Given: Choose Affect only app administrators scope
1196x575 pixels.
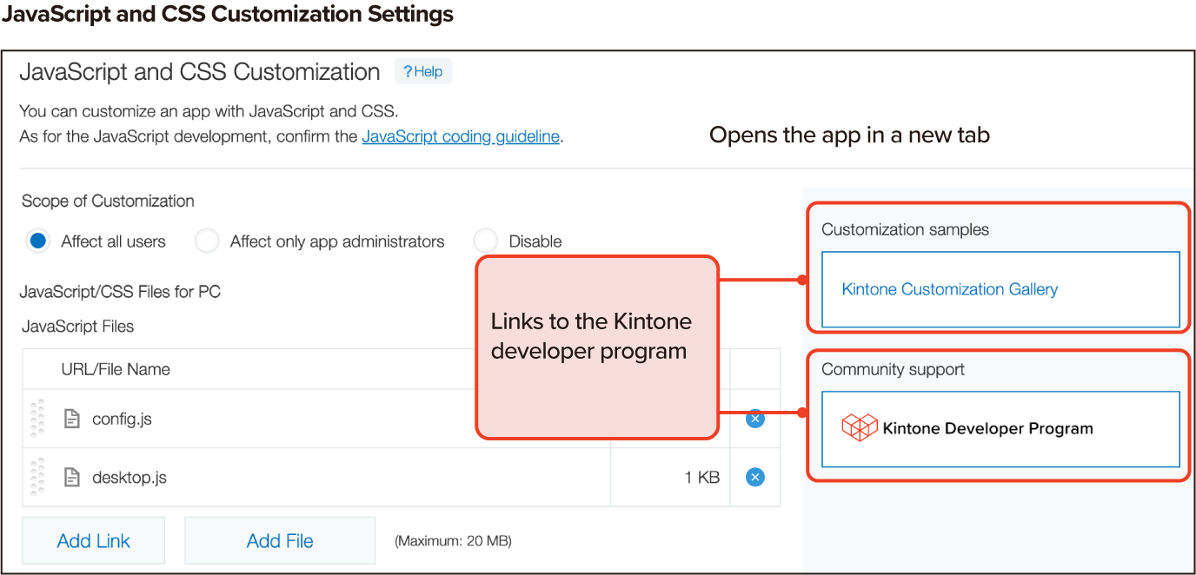Looking at the screenshot, I should [x=208, y=241].
